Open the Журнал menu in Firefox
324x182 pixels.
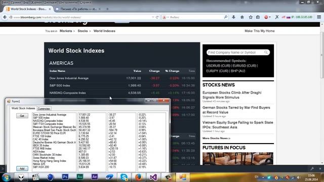tap(36, 3)
